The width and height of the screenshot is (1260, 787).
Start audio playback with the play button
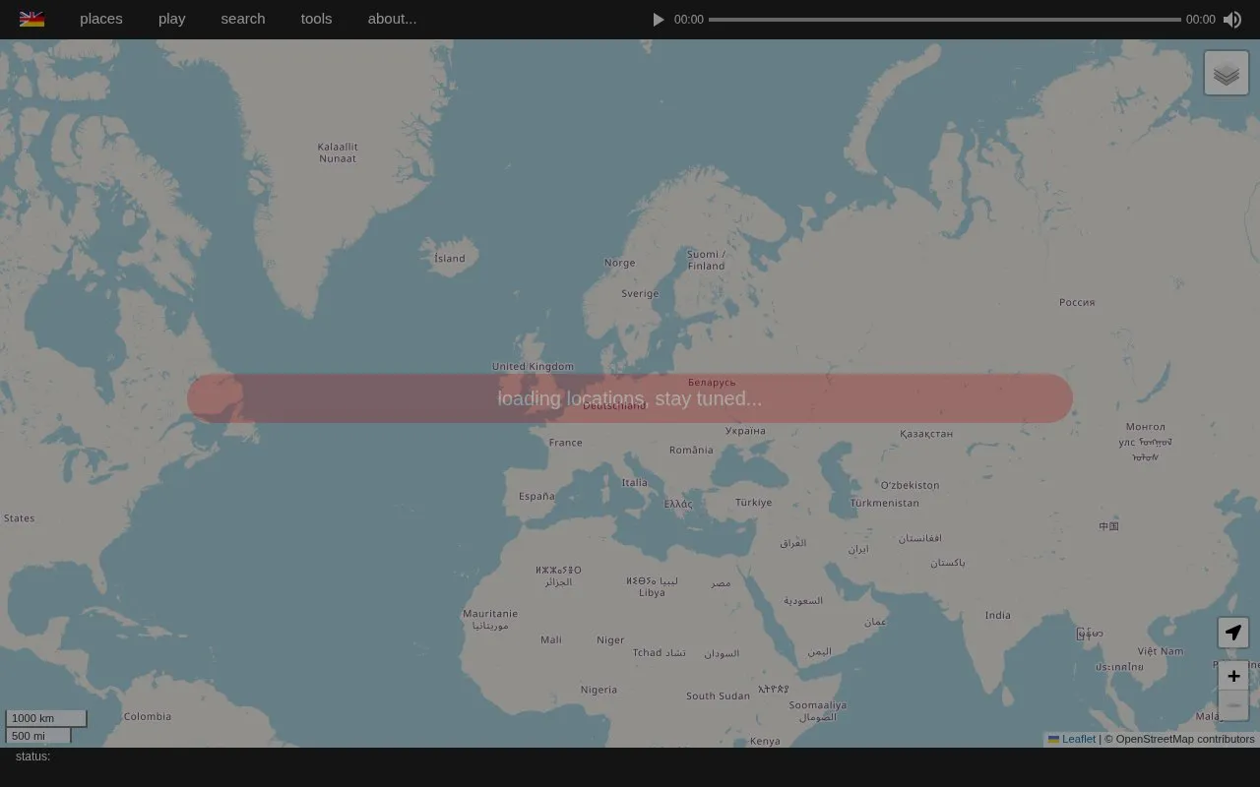(659, 20)
